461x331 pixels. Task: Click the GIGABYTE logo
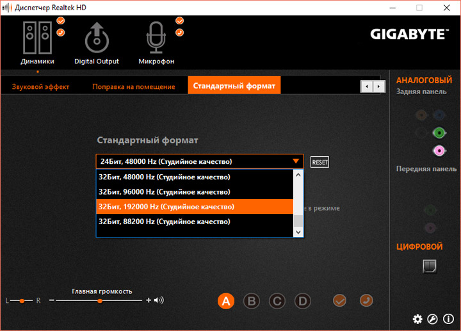[409, 35]
